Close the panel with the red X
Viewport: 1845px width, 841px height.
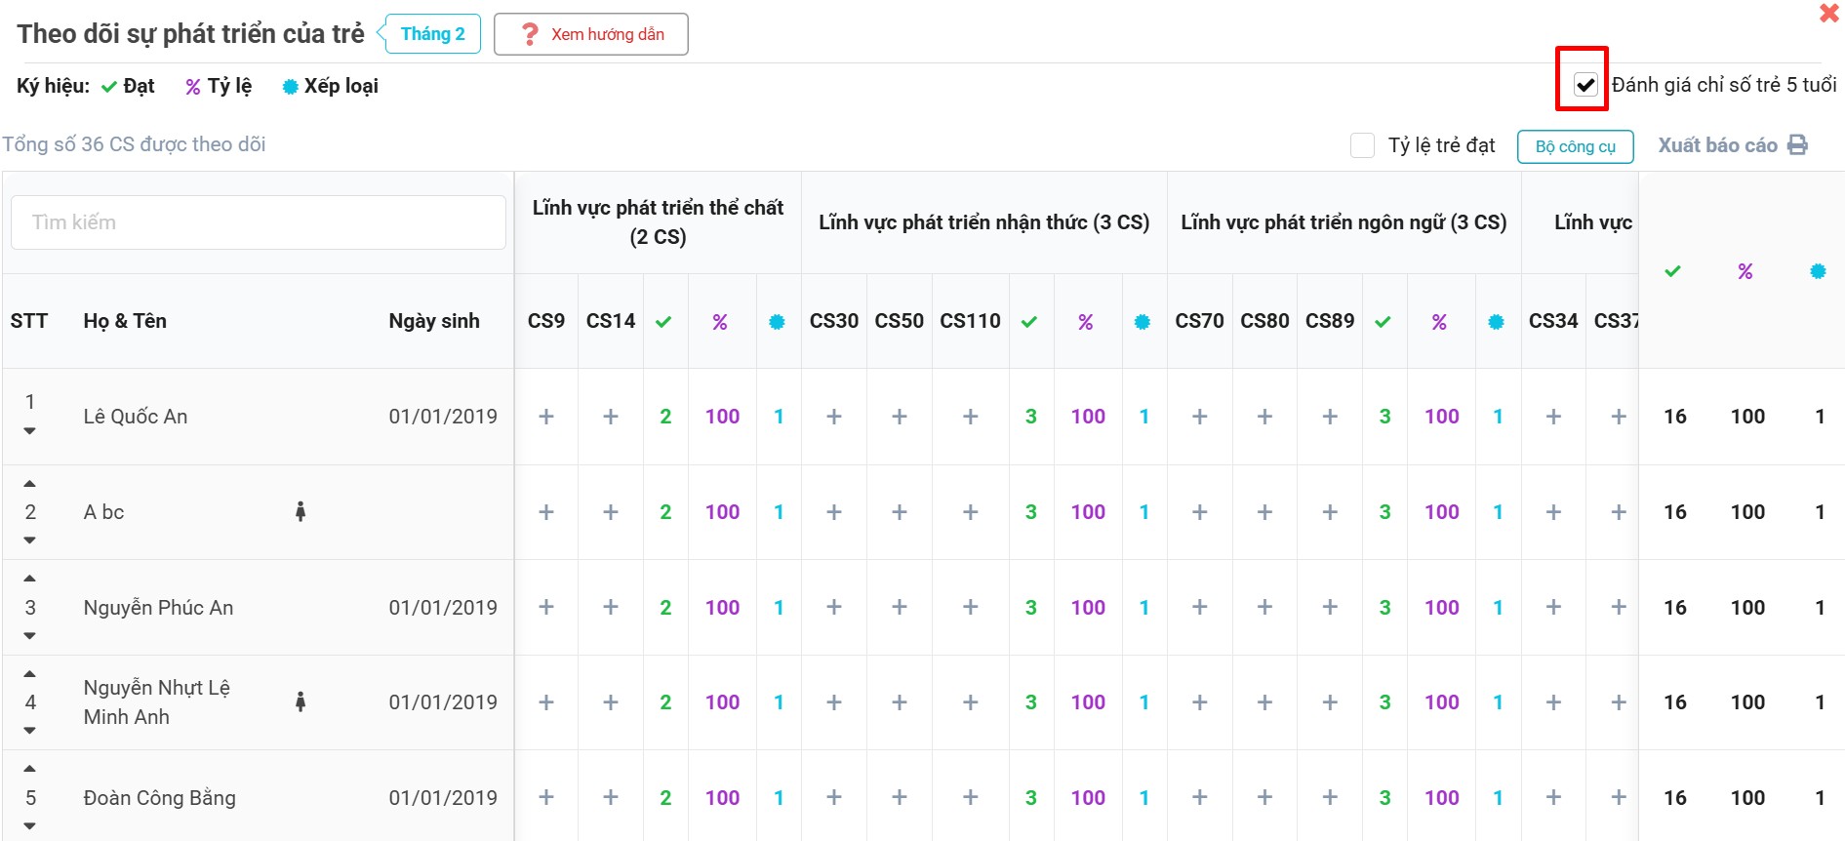tap(1828, 14)
